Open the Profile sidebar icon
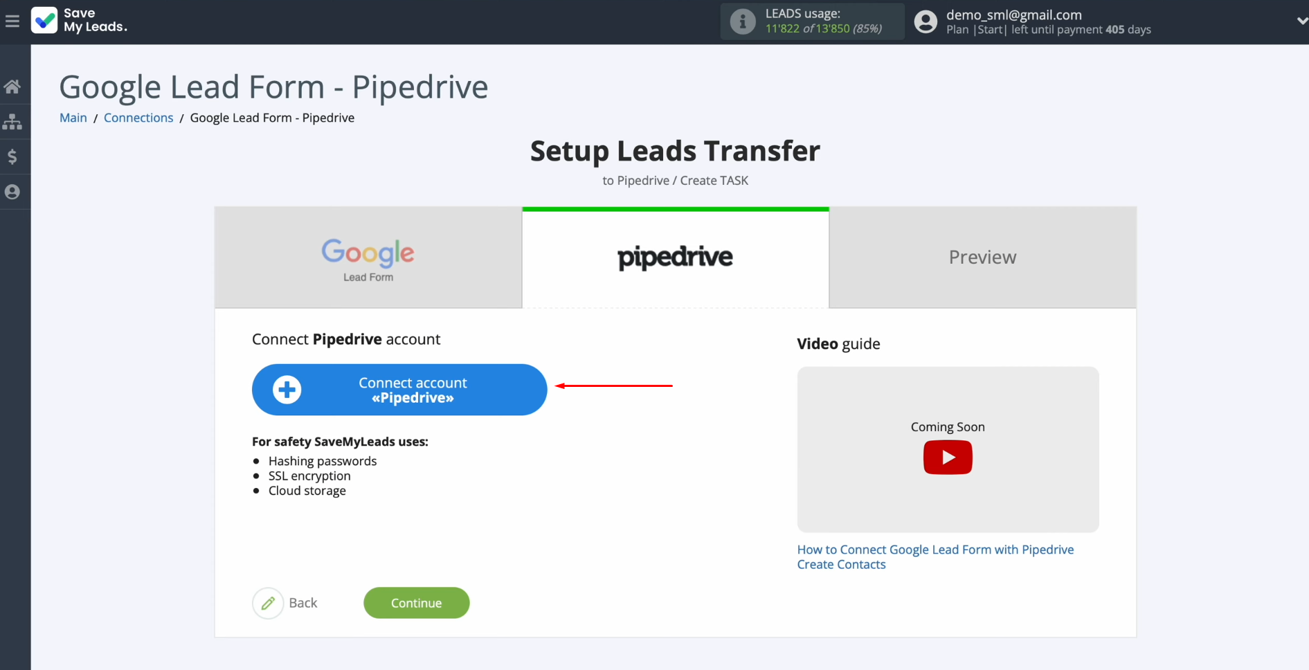This screenshot has width=1309, height=670. pos(12,192)
